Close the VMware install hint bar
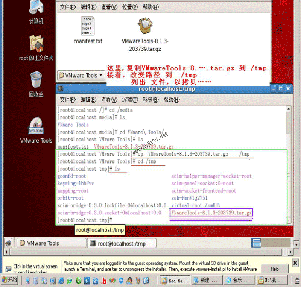The height and width of the screenshot is (287, 301). 295,263
